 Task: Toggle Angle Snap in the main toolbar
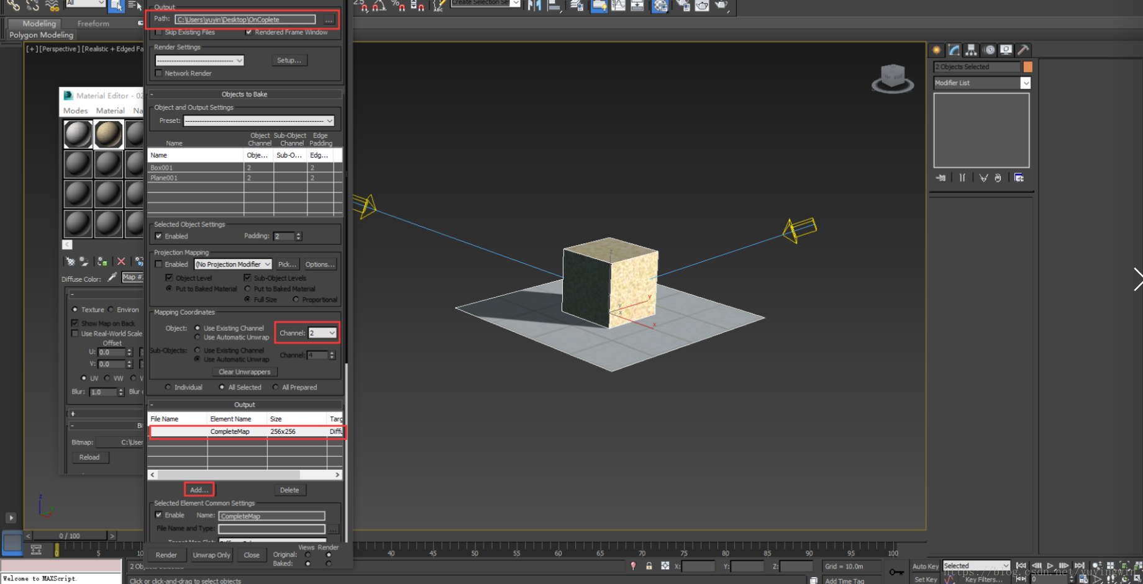(x=379, y=6)
